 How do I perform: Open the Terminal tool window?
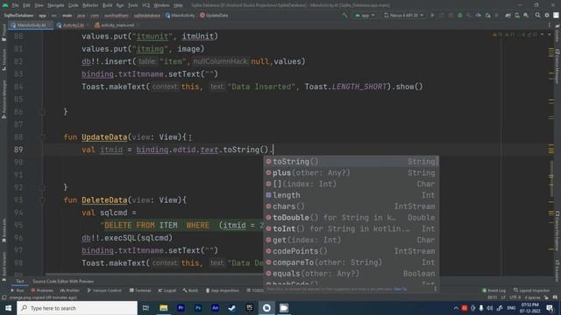[140, 290]
